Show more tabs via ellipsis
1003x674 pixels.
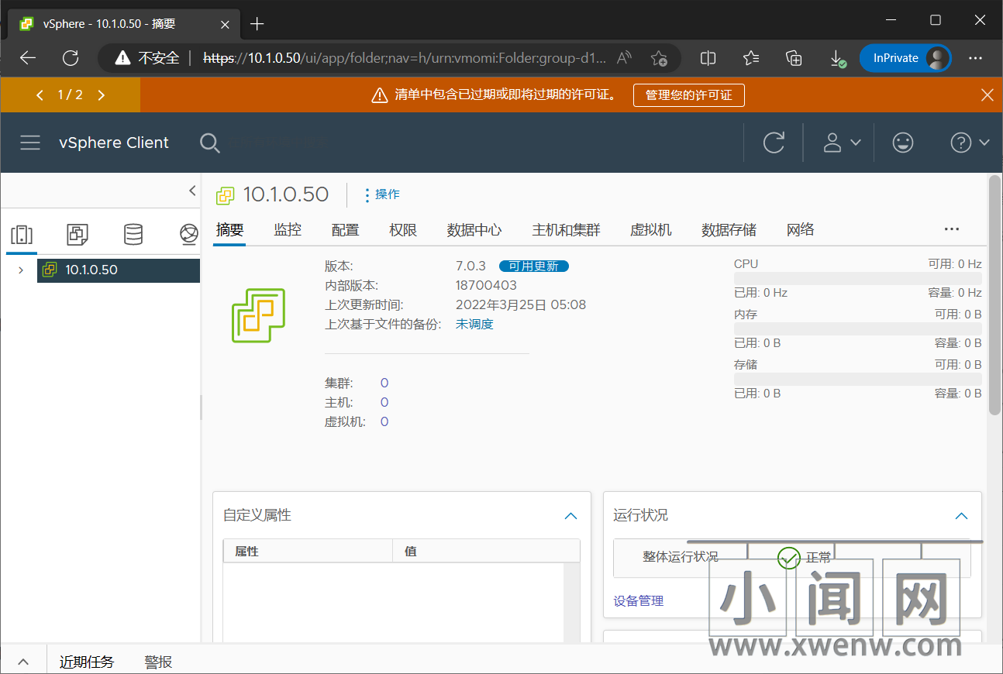[952, 229]
